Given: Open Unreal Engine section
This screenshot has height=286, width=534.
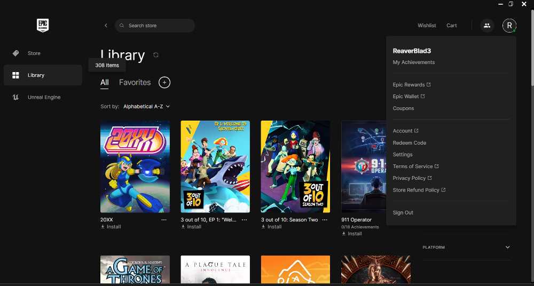Looking at the screenshot, I should click(43, 97).
